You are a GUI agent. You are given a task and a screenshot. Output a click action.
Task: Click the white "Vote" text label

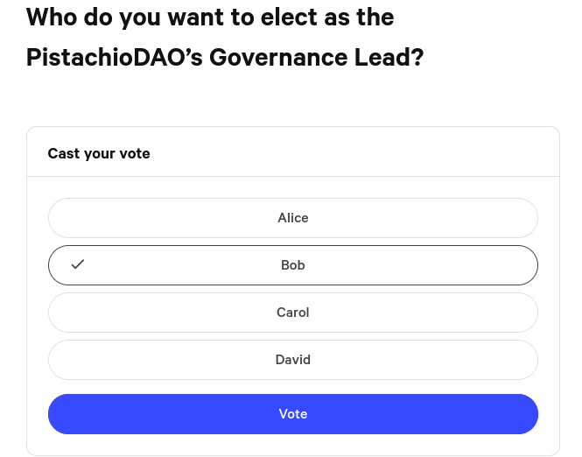292,414
